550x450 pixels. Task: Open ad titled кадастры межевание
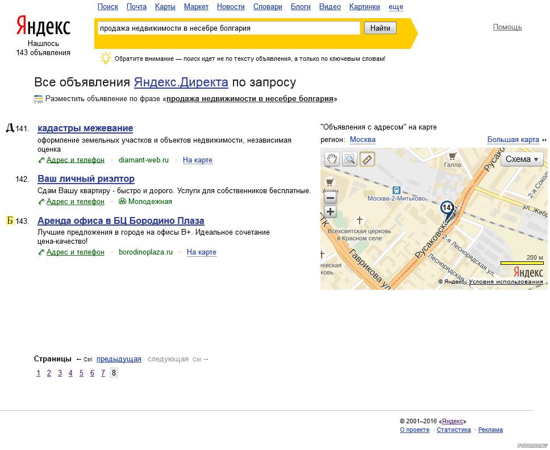coord(85,128)
